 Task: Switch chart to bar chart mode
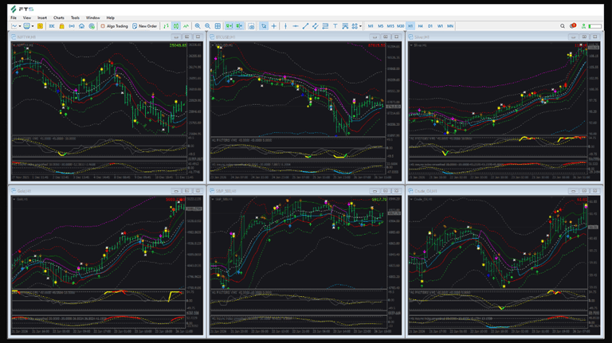click(167, 26)
